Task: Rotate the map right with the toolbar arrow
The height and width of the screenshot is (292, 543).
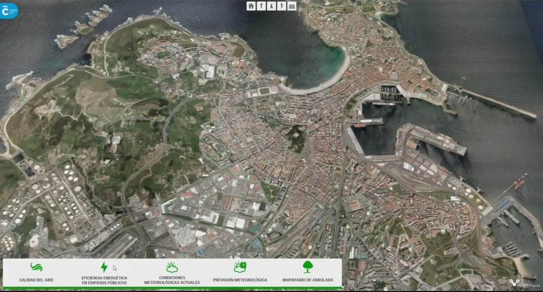Action: 282,6
